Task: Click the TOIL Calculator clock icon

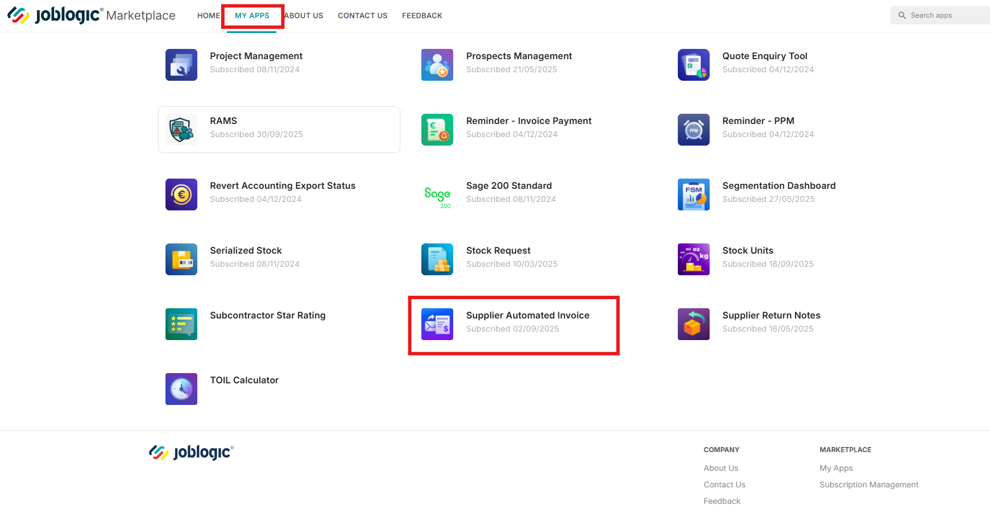Action: 181,389
